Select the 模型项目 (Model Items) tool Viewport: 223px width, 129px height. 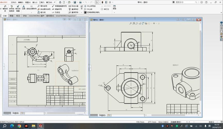click(5, 9)
